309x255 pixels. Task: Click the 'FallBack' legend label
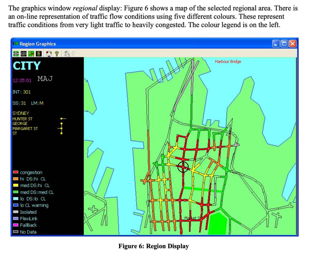28,225
